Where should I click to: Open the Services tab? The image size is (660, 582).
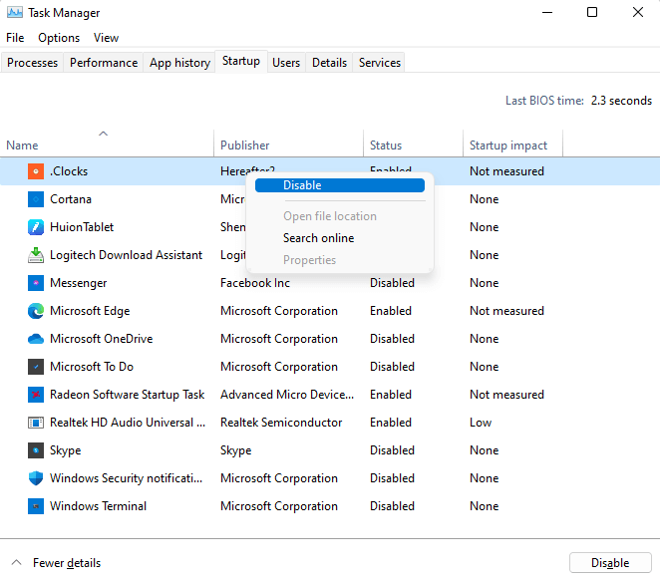pyautogui.click(x=379, y=63)
